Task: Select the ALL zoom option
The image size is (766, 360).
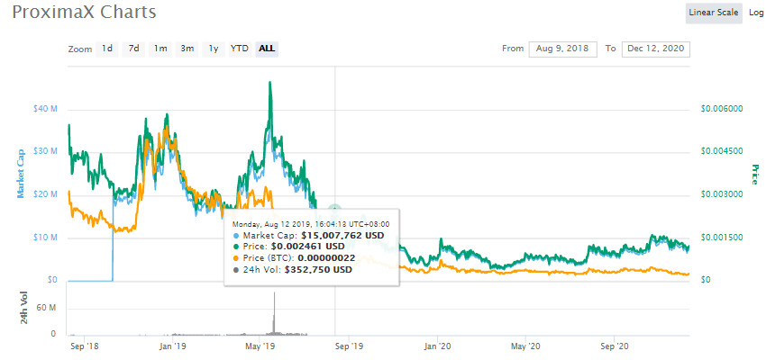Action: pyautogui.click(x=267, y=49)
